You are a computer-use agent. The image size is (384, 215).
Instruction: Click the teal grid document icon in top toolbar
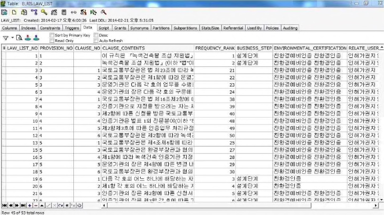[x=4, y=12]
